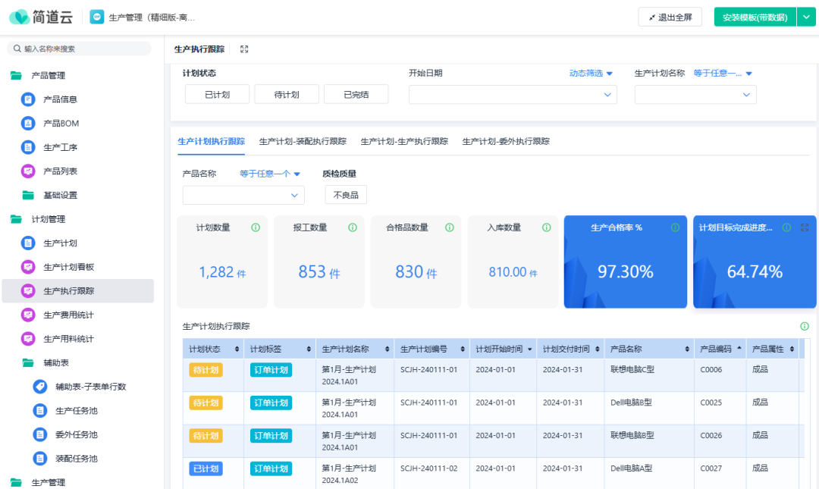The width and height of the screenshot is (819, 489).
Task: Toggle the 不良品 quality filter
Action: pyautogui.click(x=346, y=195)
